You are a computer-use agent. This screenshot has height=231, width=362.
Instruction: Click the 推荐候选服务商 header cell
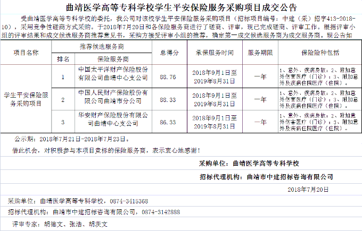pyautogui.click(x=101, y=48)
